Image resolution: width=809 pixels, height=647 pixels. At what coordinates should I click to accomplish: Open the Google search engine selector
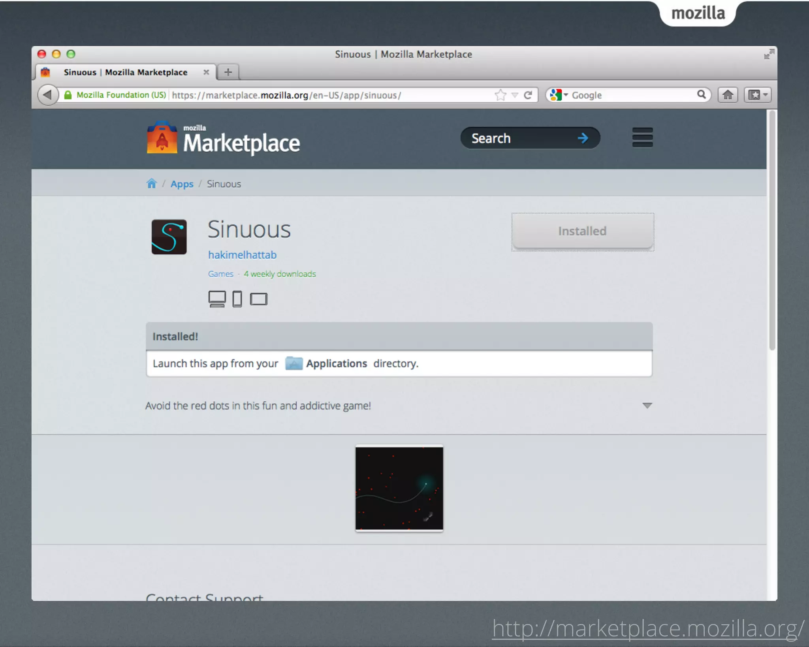pos(559,95)
